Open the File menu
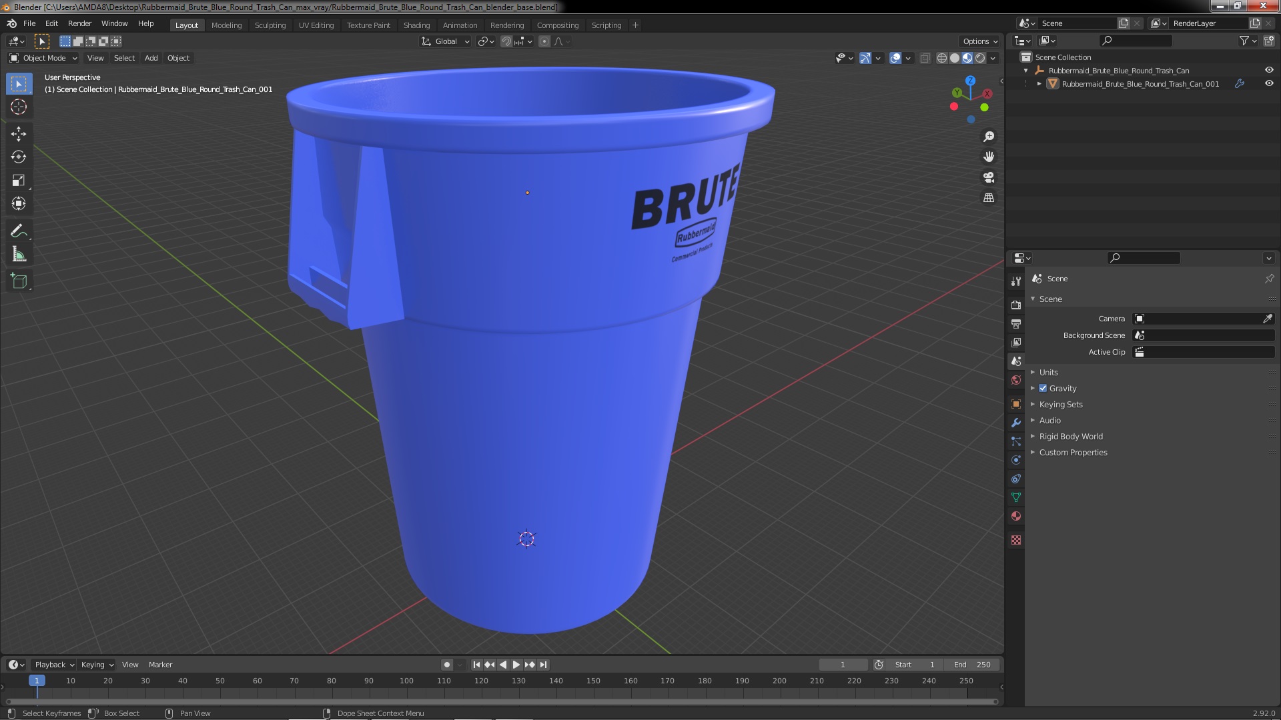1281x720 pixels. click(29, 23)
